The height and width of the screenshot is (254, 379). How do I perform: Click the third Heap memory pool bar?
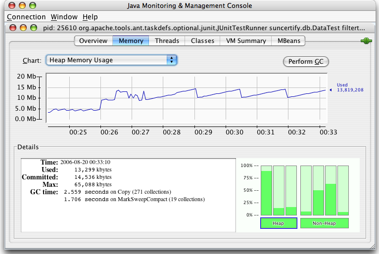coord(291,190)
